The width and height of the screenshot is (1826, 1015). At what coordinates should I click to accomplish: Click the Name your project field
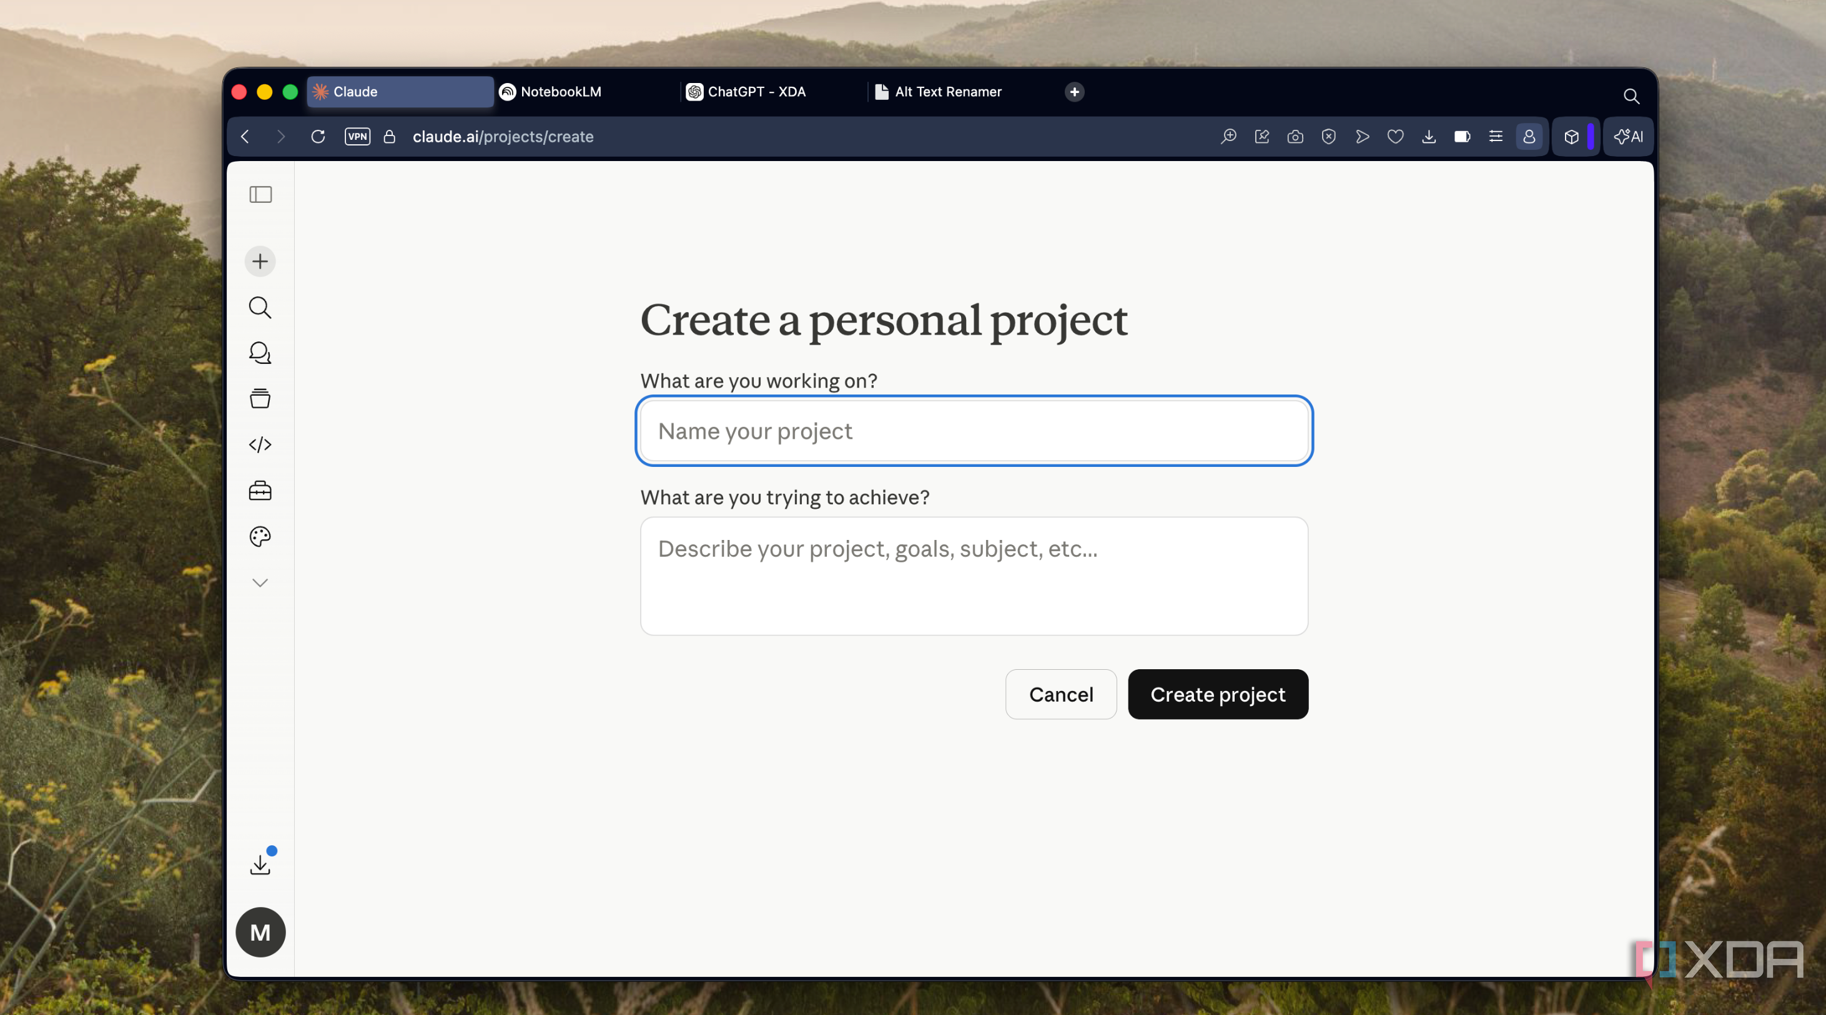(974, 431)
